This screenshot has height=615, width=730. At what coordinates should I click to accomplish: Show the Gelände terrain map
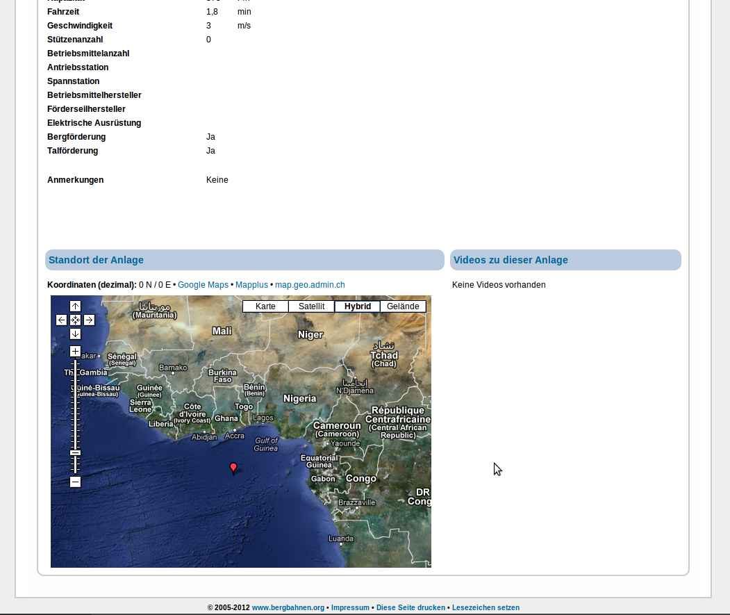[403, 306]
